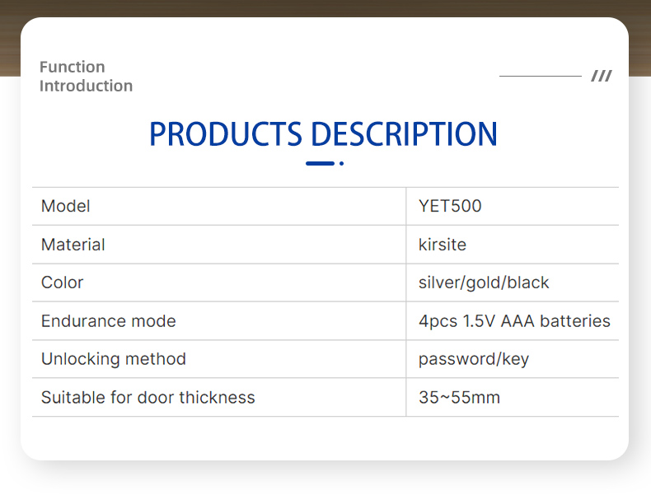
Task: Select the 4pcs 1.5V AAA batteries text
Action: click(514, 321)
